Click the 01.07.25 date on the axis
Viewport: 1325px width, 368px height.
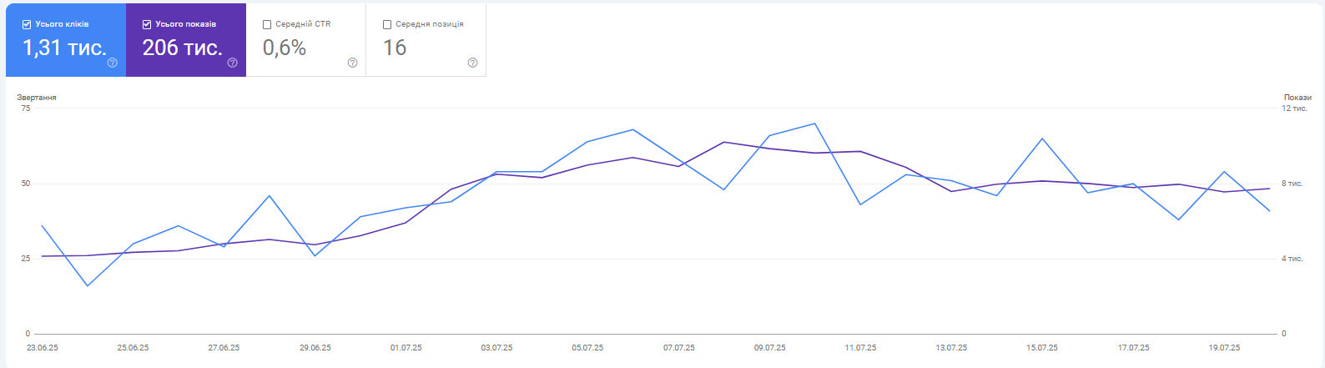tap(406, 348)
